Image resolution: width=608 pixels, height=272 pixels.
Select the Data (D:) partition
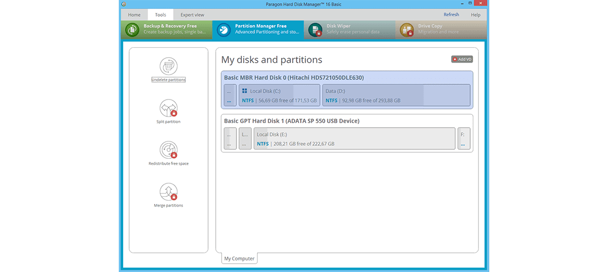pos(396,95)
